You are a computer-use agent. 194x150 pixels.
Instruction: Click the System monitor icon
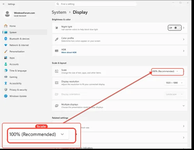click(6, 32)
